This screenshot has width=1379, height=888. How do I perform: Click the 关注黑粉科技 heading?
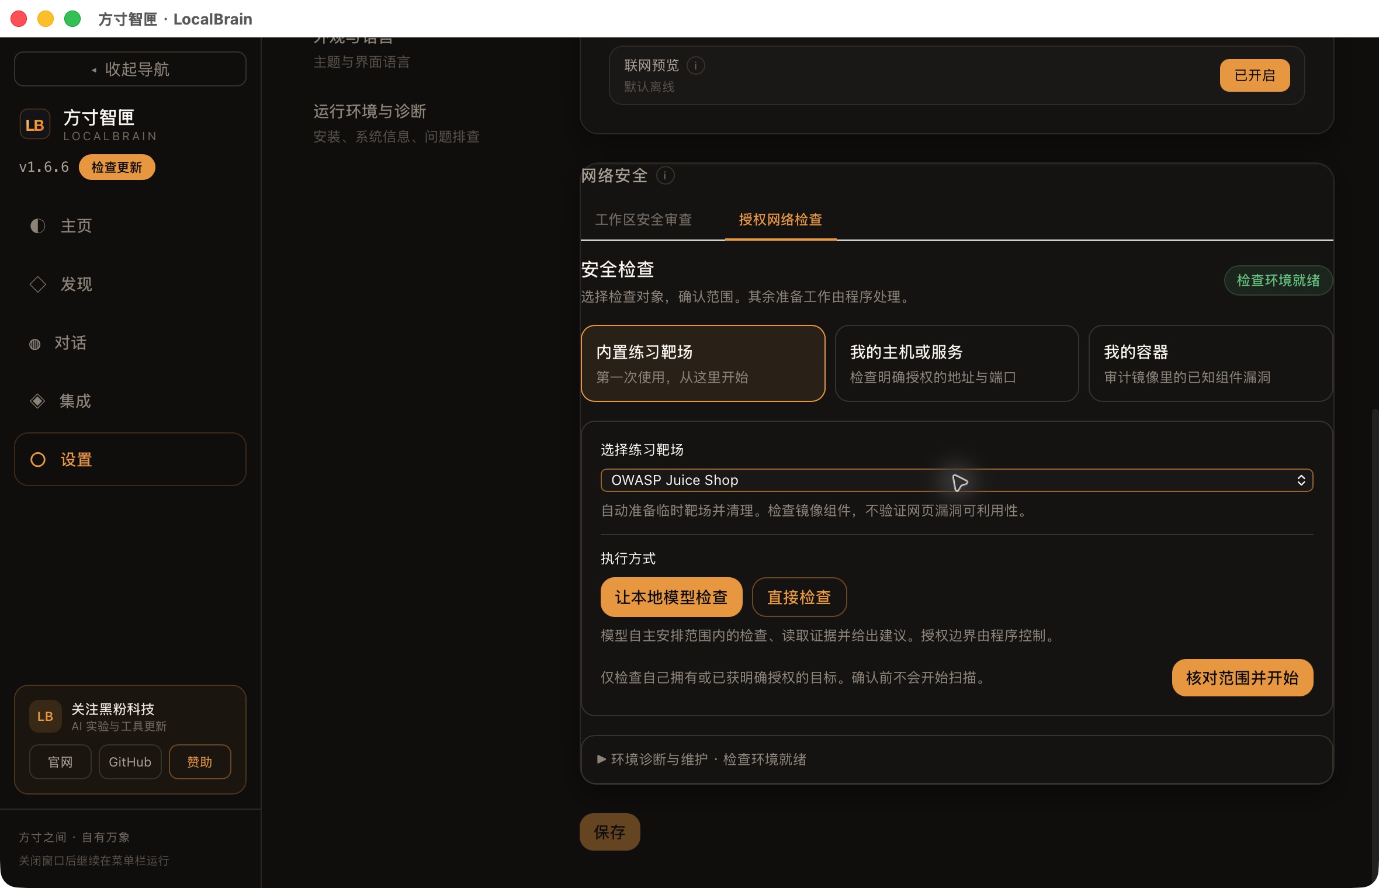point(113,709)
